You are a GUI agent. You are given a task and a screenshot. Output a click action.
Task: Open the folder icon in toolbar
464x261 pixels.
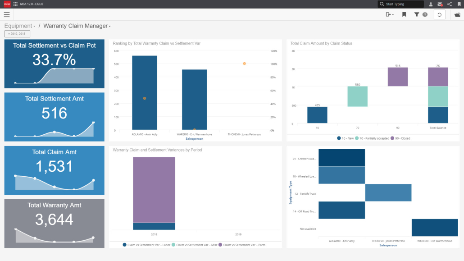pos(457,14)
